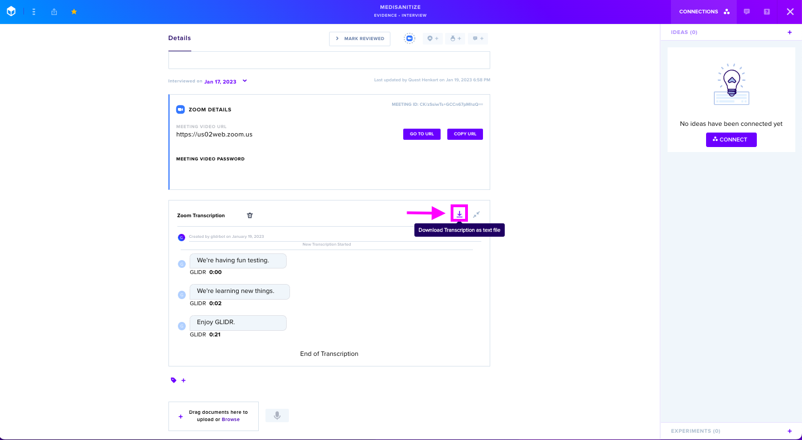
Task: Open the Connections tab
Action: 704,12
